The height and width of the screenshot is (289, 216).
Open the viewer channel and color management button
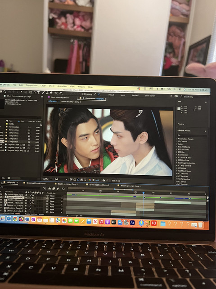tap(90, 180)
